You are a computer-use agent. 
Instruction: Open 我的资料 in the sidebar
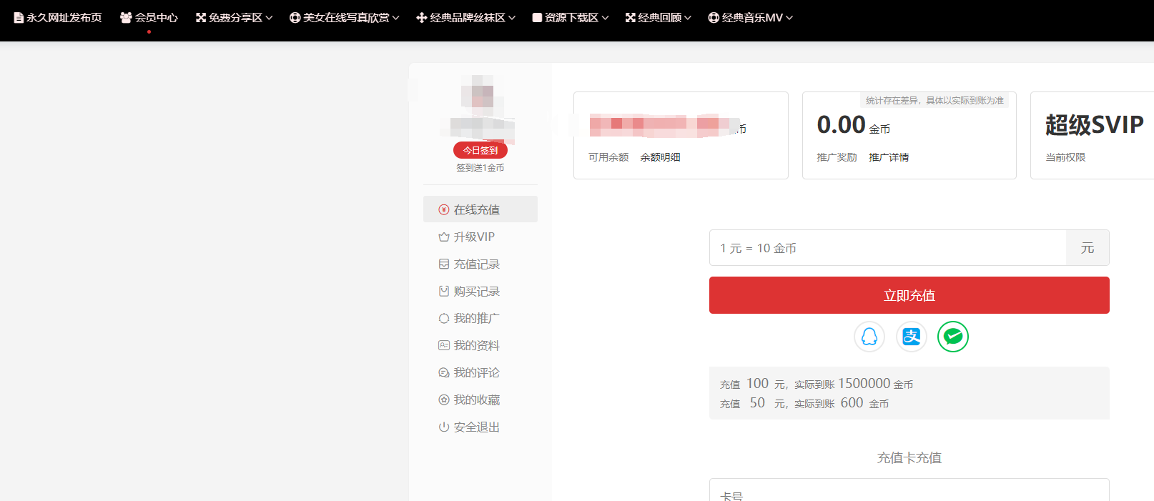[480, 345]
